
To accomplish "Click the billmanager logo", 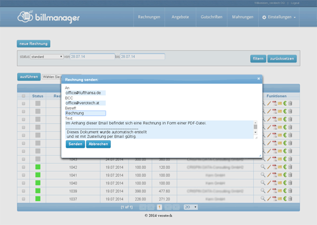I will (x=49, y=17).
